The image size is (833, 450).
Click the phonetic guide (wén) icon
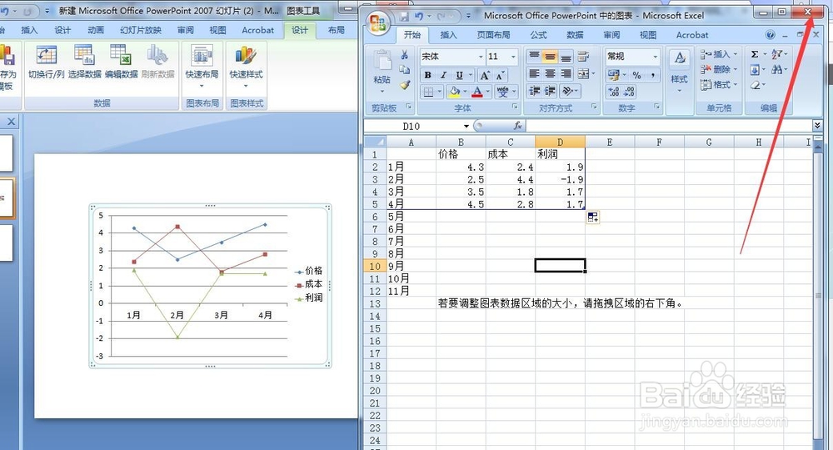502,92
